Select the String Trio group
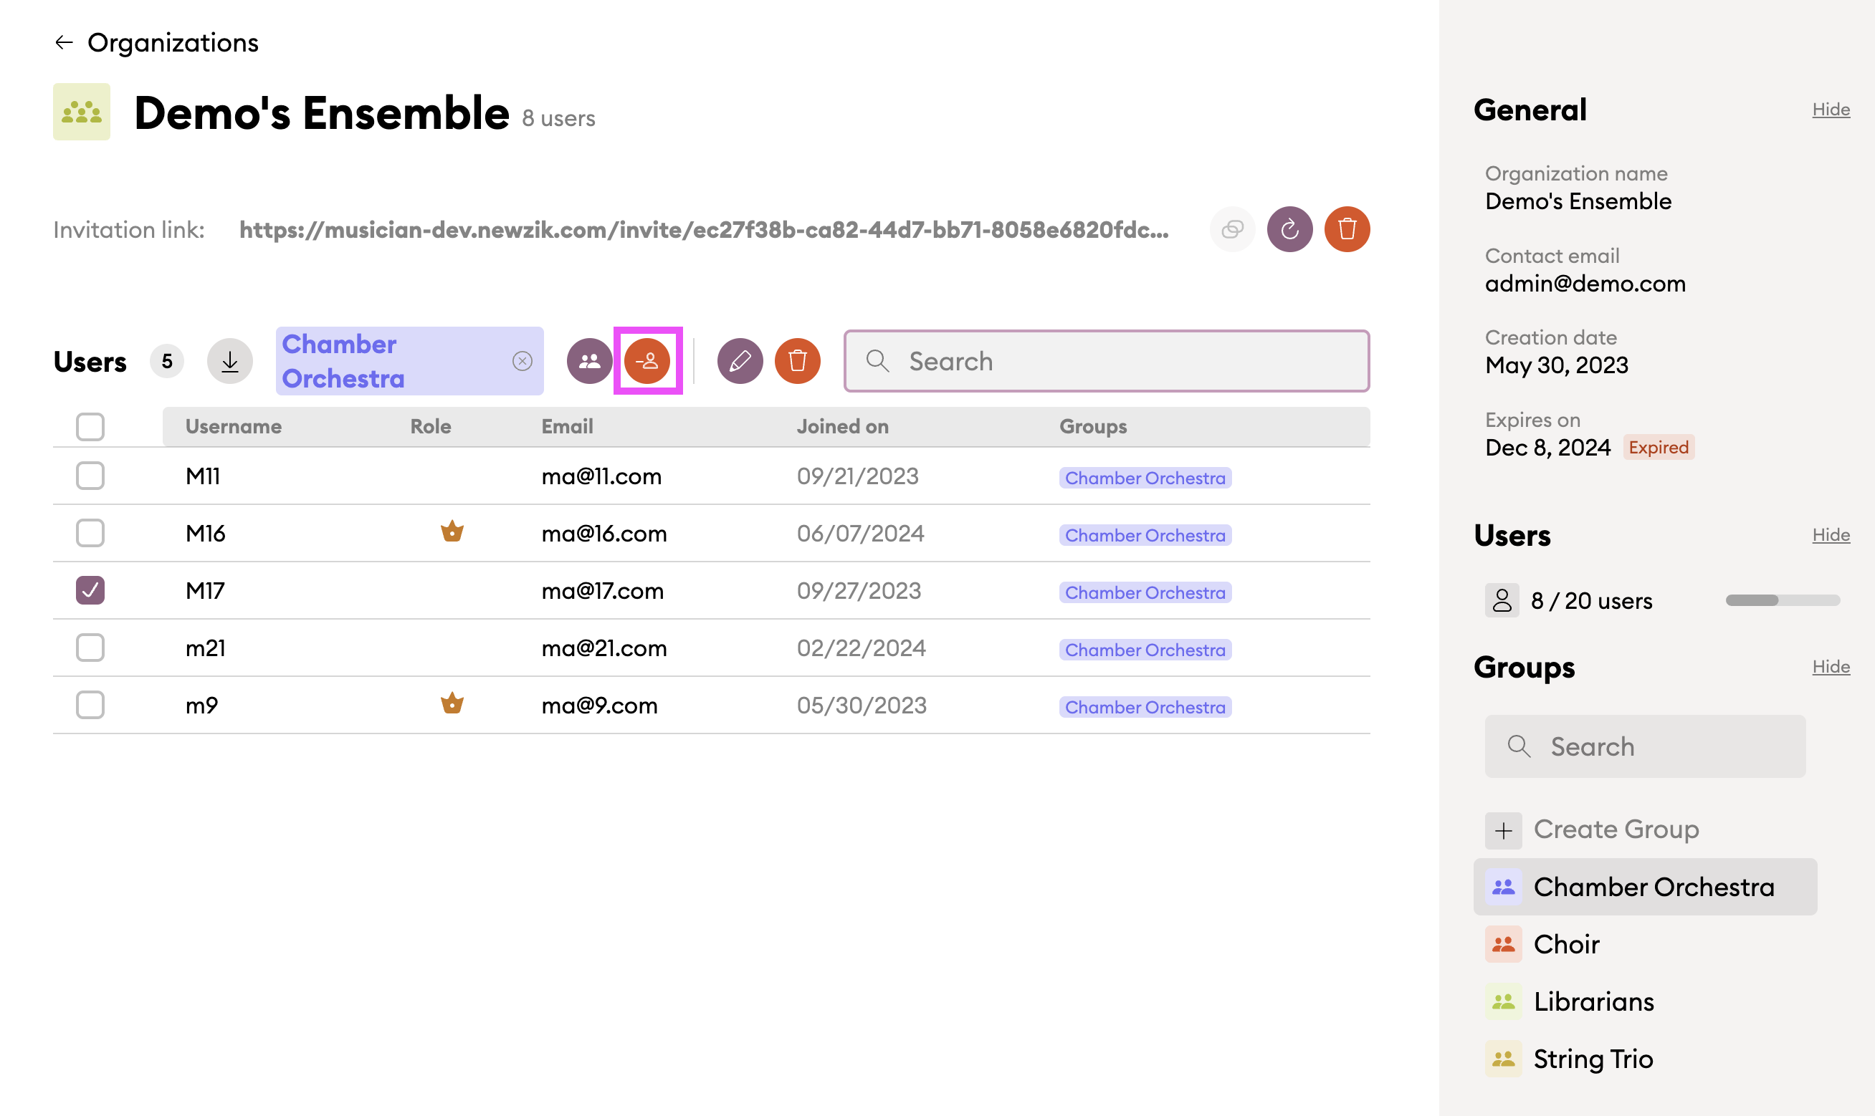The image size is (1875, 1116). 1592,1059
